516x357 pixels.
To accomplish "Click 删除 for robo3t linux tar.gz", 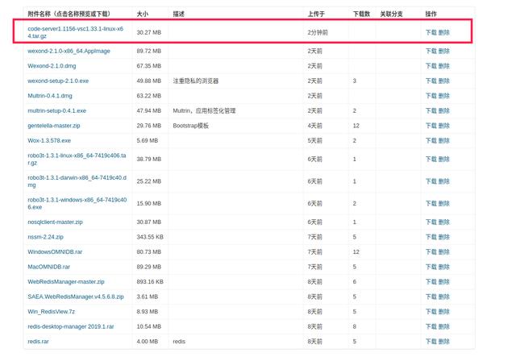I will (444, 160).
